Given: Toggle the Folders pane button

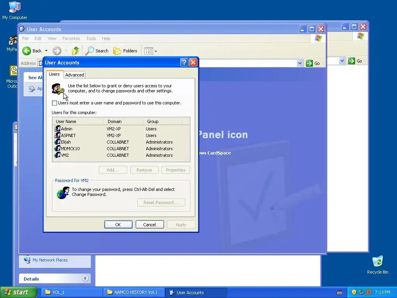Looking at the screenshot, I should (125, 51).
